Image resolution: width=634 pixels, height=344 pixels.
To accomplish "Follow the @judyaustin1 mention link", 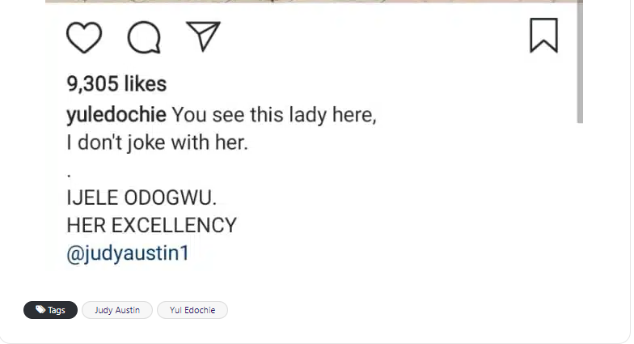I will [x=128, y=253].
